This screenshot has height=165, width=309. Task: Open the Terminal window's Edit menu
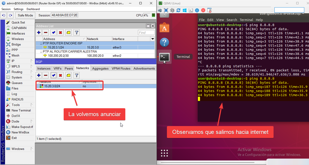(210, 20)
